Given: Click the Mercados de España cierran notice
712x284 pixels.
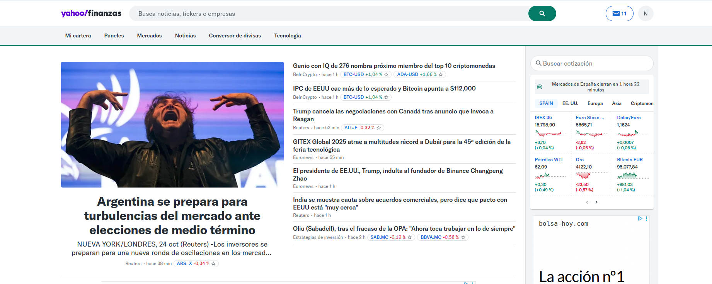Looking at the screenshot, I should 592,87.
